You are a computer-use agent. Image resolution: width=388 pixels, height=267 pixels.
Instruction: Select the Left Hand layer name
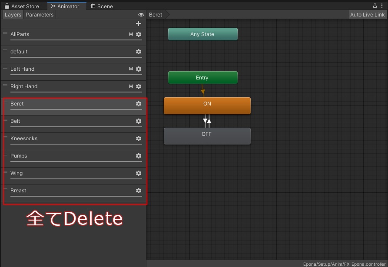point(22,69)
